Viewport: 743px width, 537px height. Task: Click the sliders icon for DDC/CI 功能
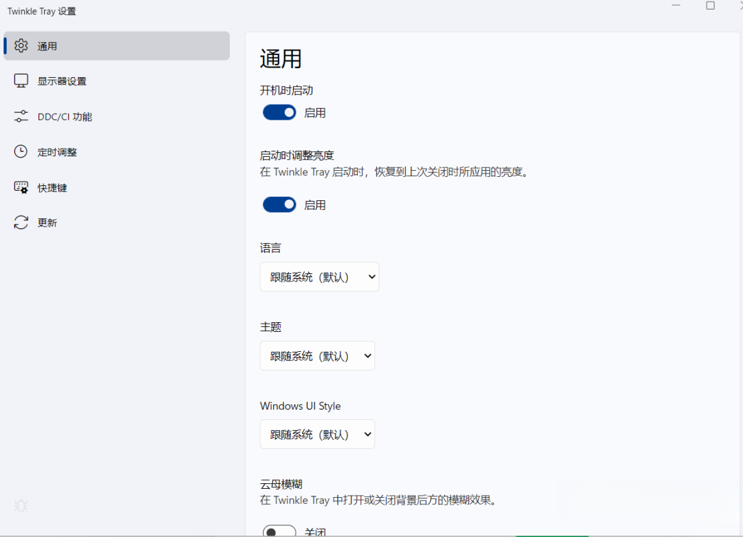21,116
